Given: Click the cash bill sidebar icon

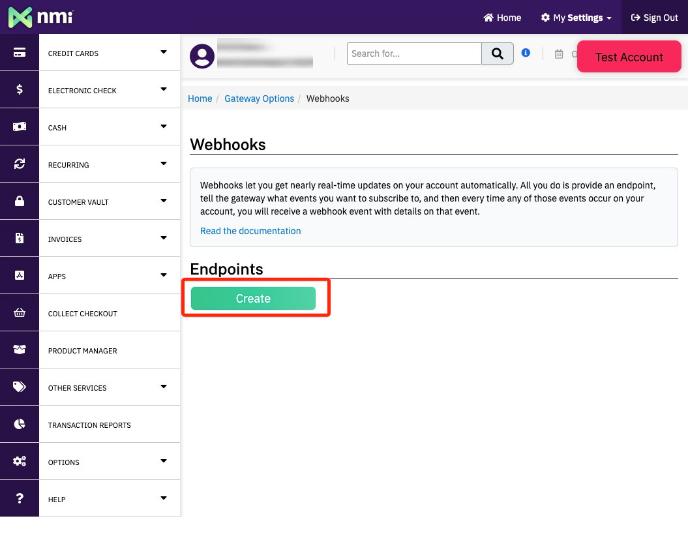Looking at the screenshot, I should [x=20, y=127].
